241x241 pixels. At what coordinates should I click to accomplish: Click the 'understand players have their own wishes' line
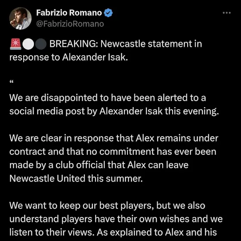116,219
